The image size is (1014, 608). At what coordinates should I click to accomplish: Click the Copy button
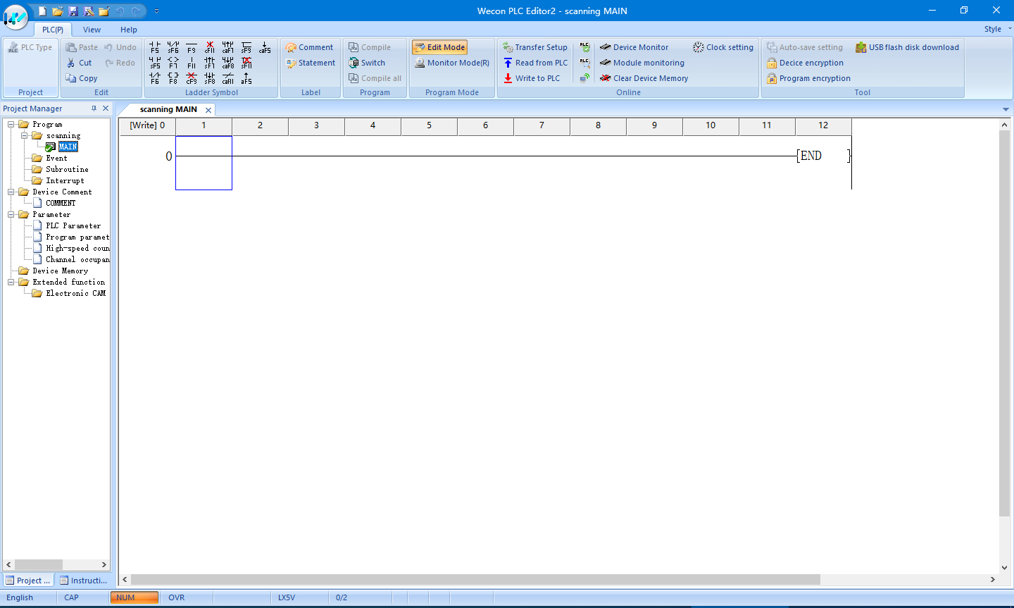click(x=82, y=78)
